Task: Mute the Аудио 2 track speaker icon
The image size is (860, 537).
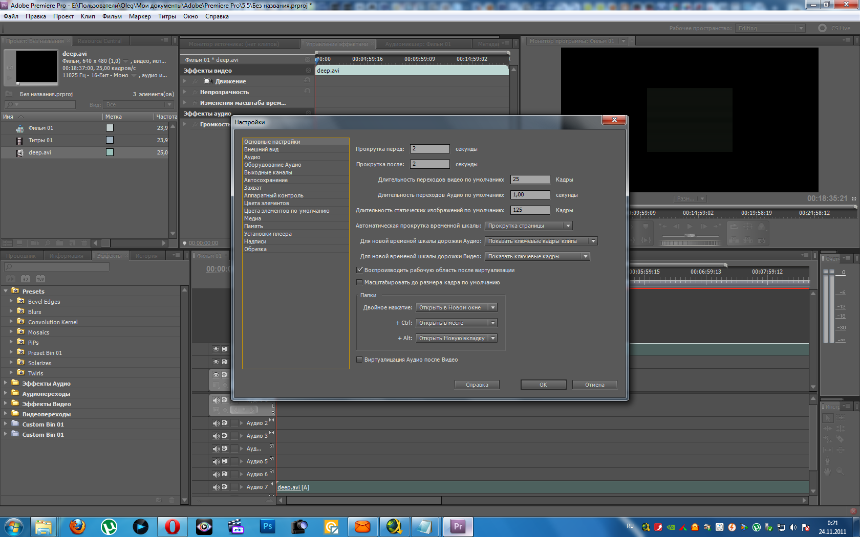Action: [216, 423]
